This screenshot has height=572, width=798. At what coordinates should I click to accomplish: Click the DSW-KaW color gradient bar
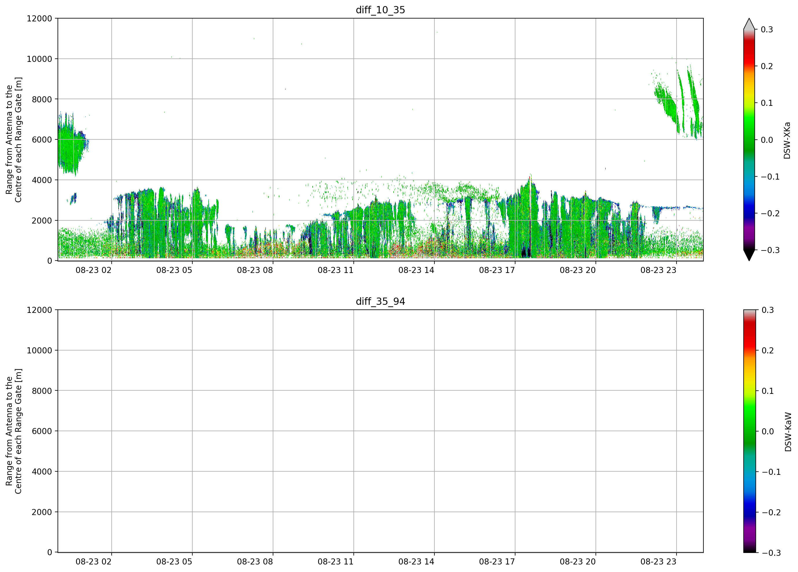[749, 431]
